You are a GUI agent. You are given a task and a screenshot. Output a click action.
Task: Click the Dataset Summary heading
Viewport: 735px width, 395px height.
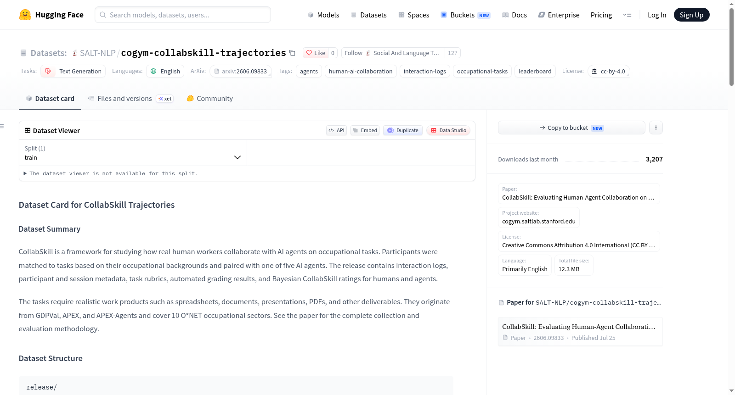click(50, 229)
